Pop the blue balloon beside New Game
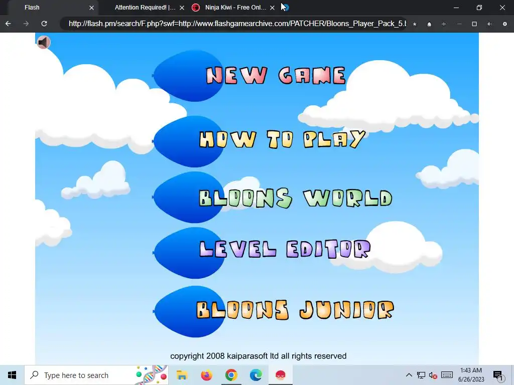This screenshot has width=514, height=385. click(x=189, y=76)
